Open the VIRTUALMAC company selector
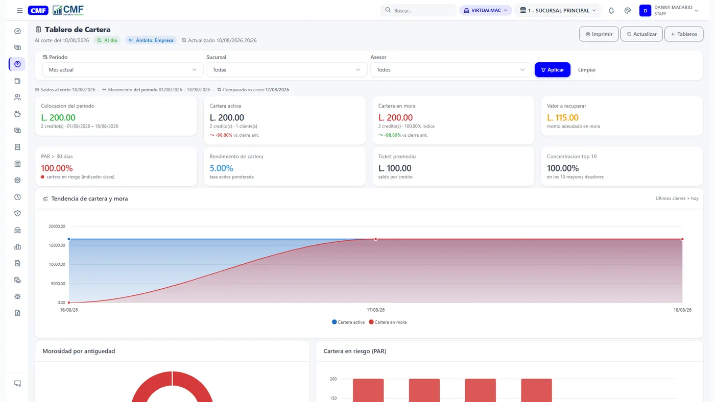The image size is (715, 402). pyautogui.click(x=486, y=10)
